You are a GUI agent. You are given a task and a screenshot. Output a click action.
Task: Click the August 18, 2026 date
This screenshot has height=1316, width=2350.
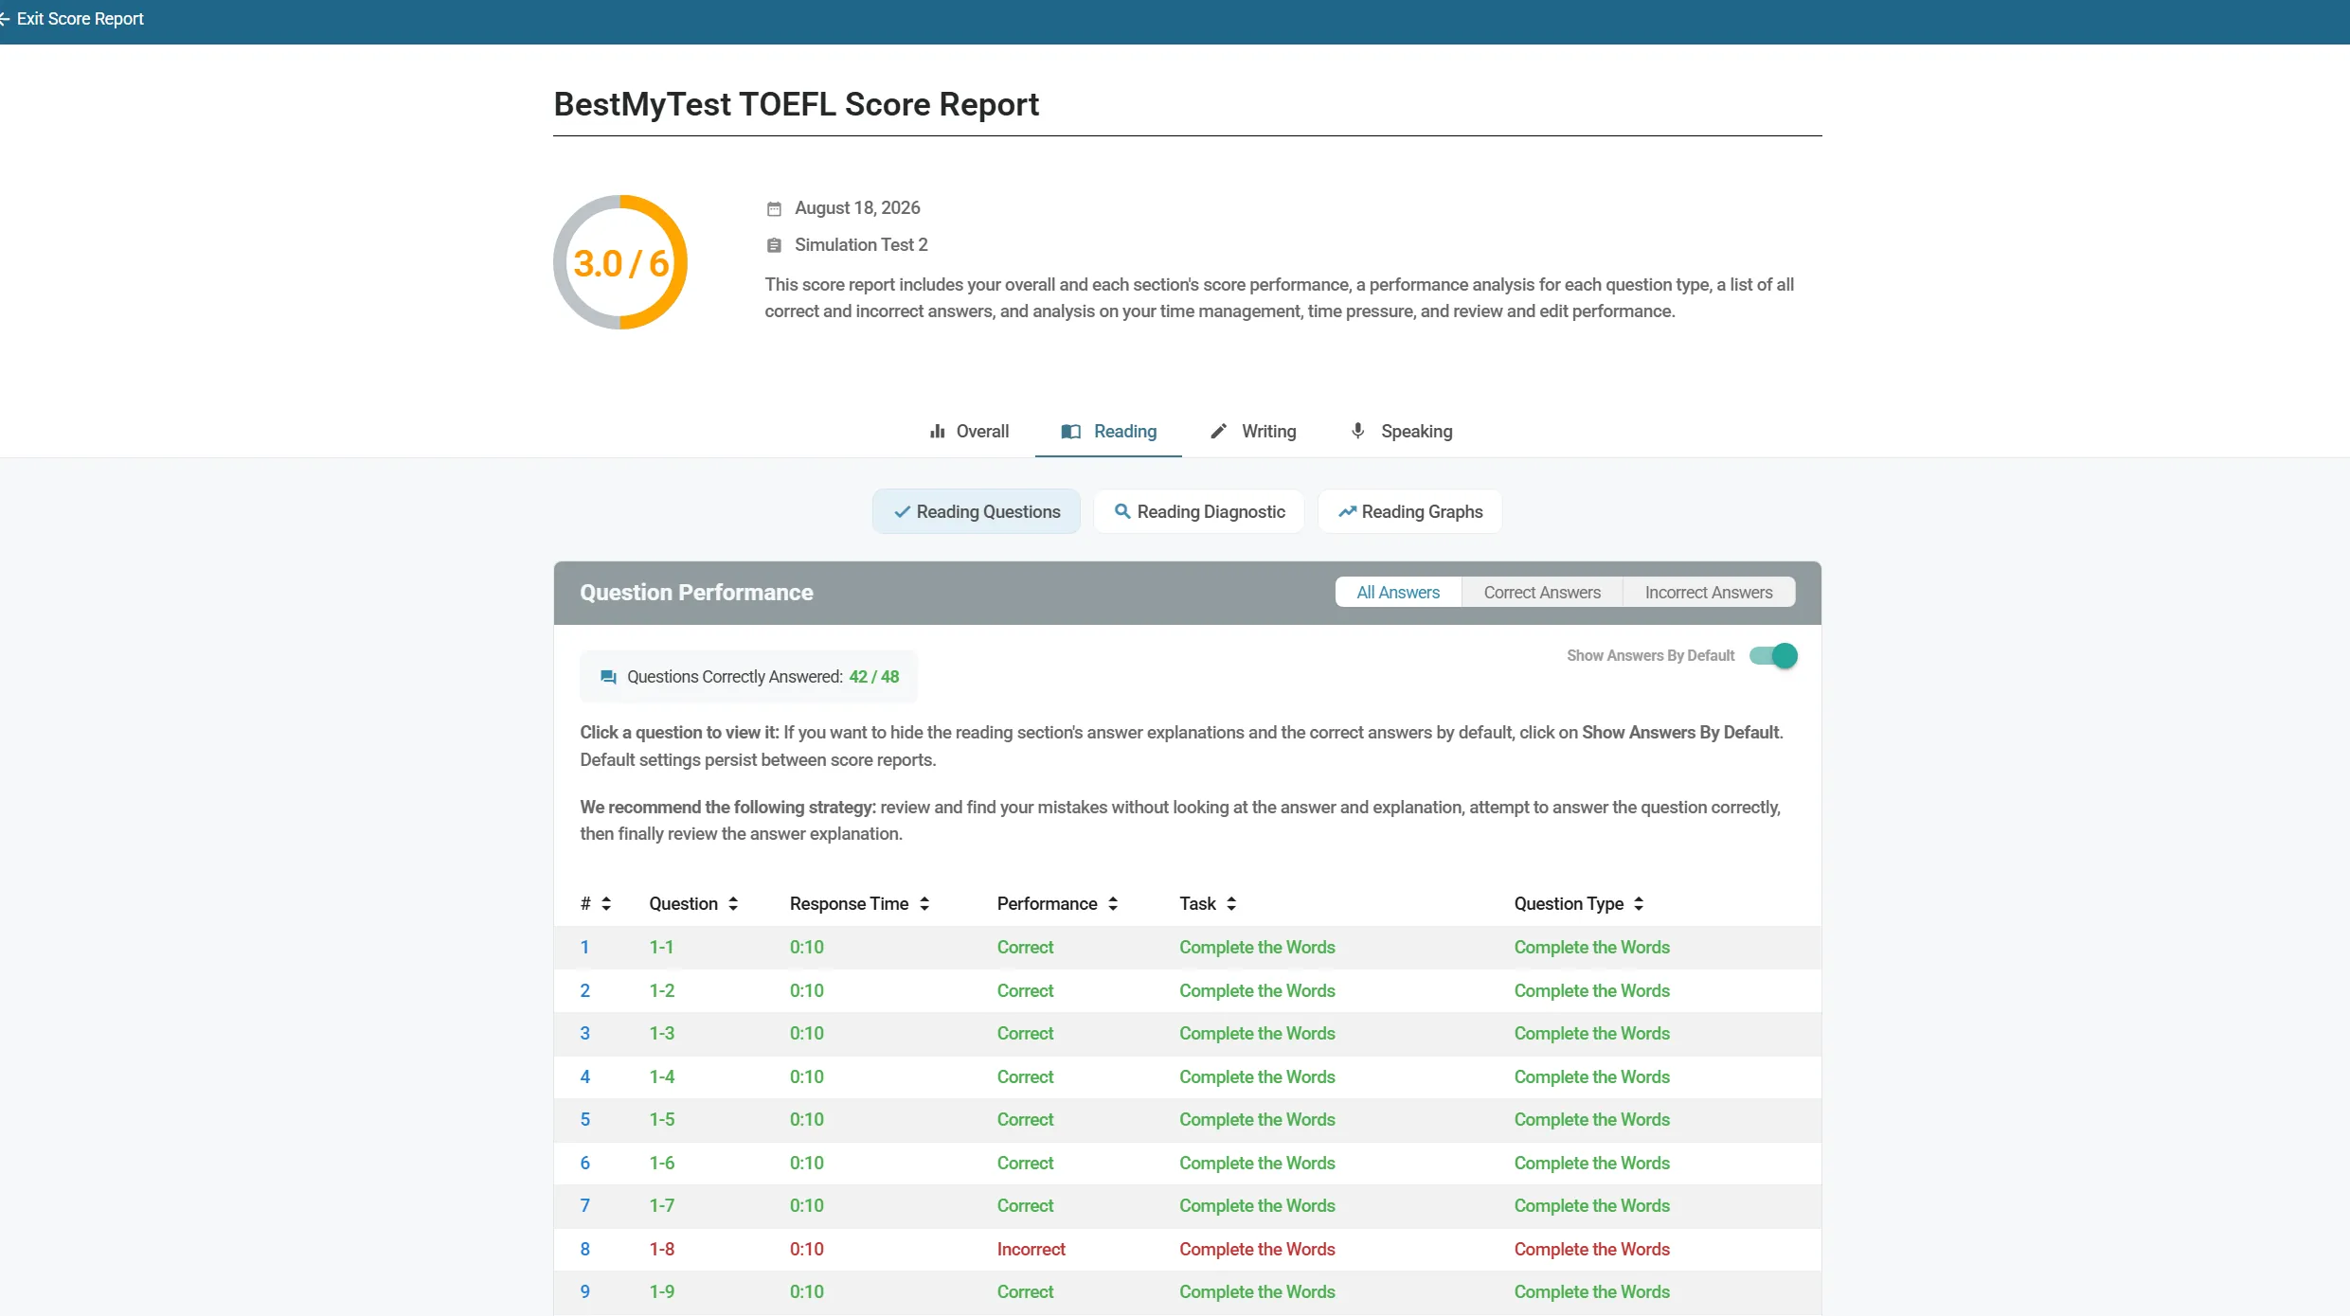pyautogui.click(x=857, y=208)
